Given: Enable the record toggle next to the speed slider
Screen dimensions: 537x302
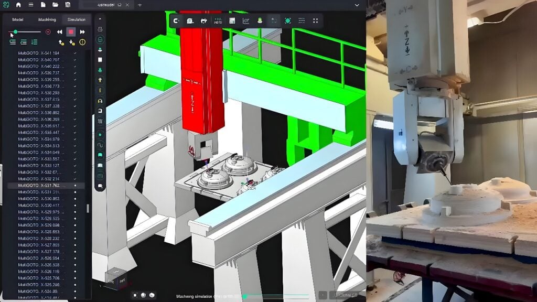Looking at the screenshot, I should point(48,32).
